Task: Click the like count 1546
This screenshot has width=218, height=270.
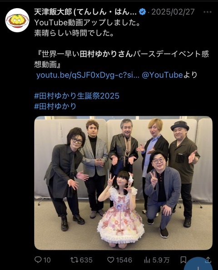Action: click(x=124, y=260)
